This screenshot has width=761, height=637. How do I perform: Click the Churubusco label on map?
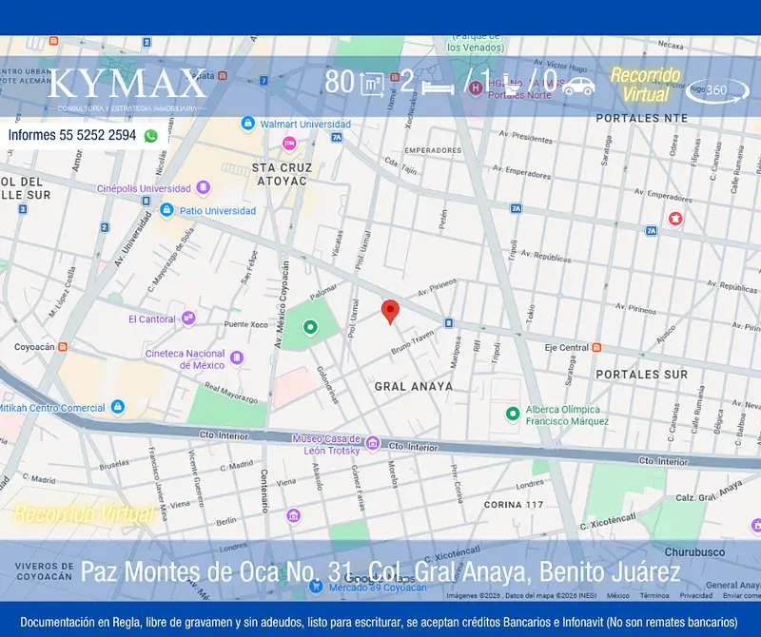tap(694, 552)
